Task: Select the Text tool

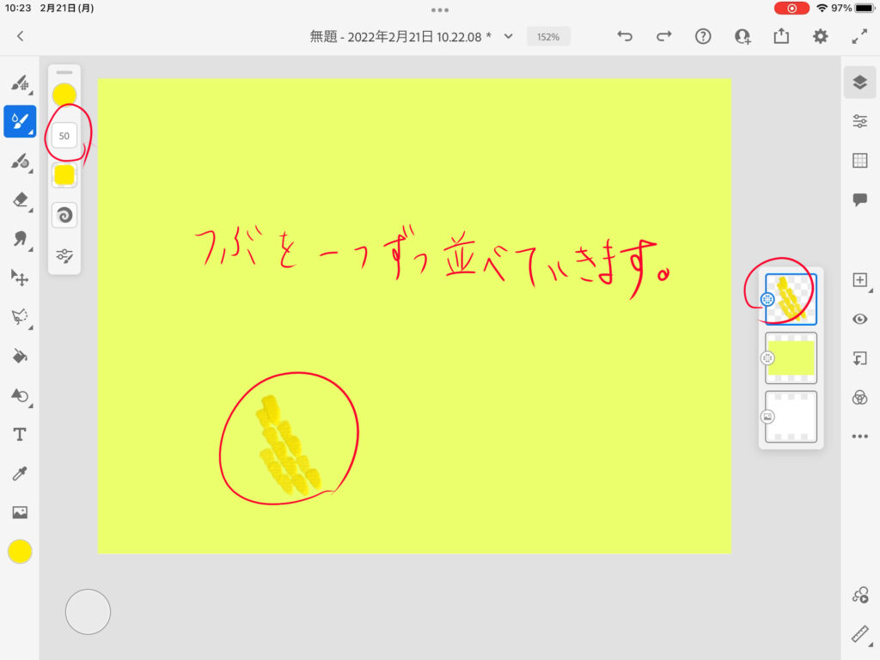Action: (x=19, y=435)
